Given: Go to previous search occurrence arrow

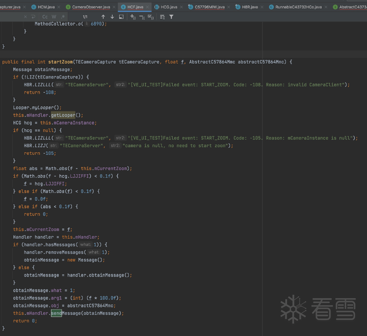Looking at the screenshot, I should [x=103, y=17].
